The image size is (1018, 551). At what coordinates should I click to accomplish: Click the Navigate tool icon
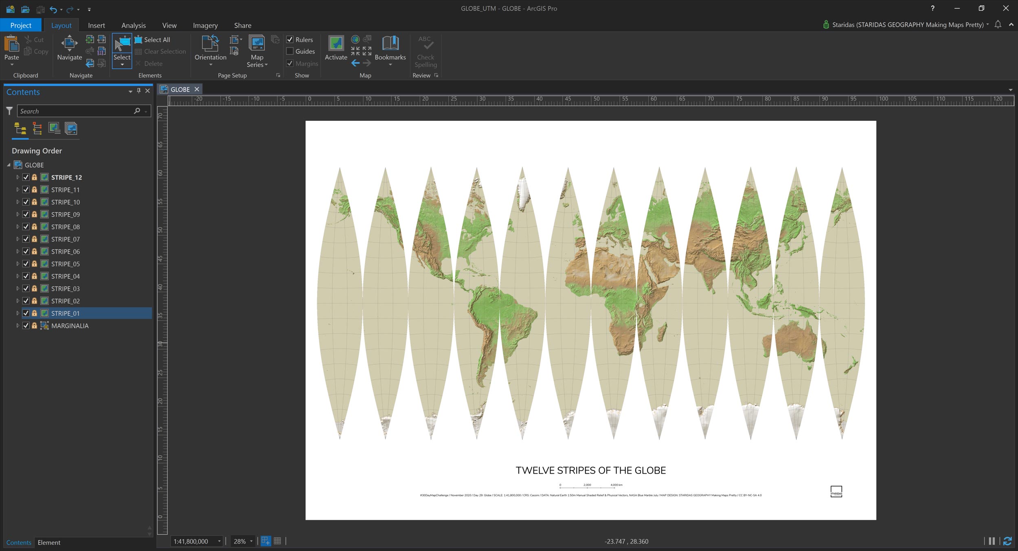(69, 43)
